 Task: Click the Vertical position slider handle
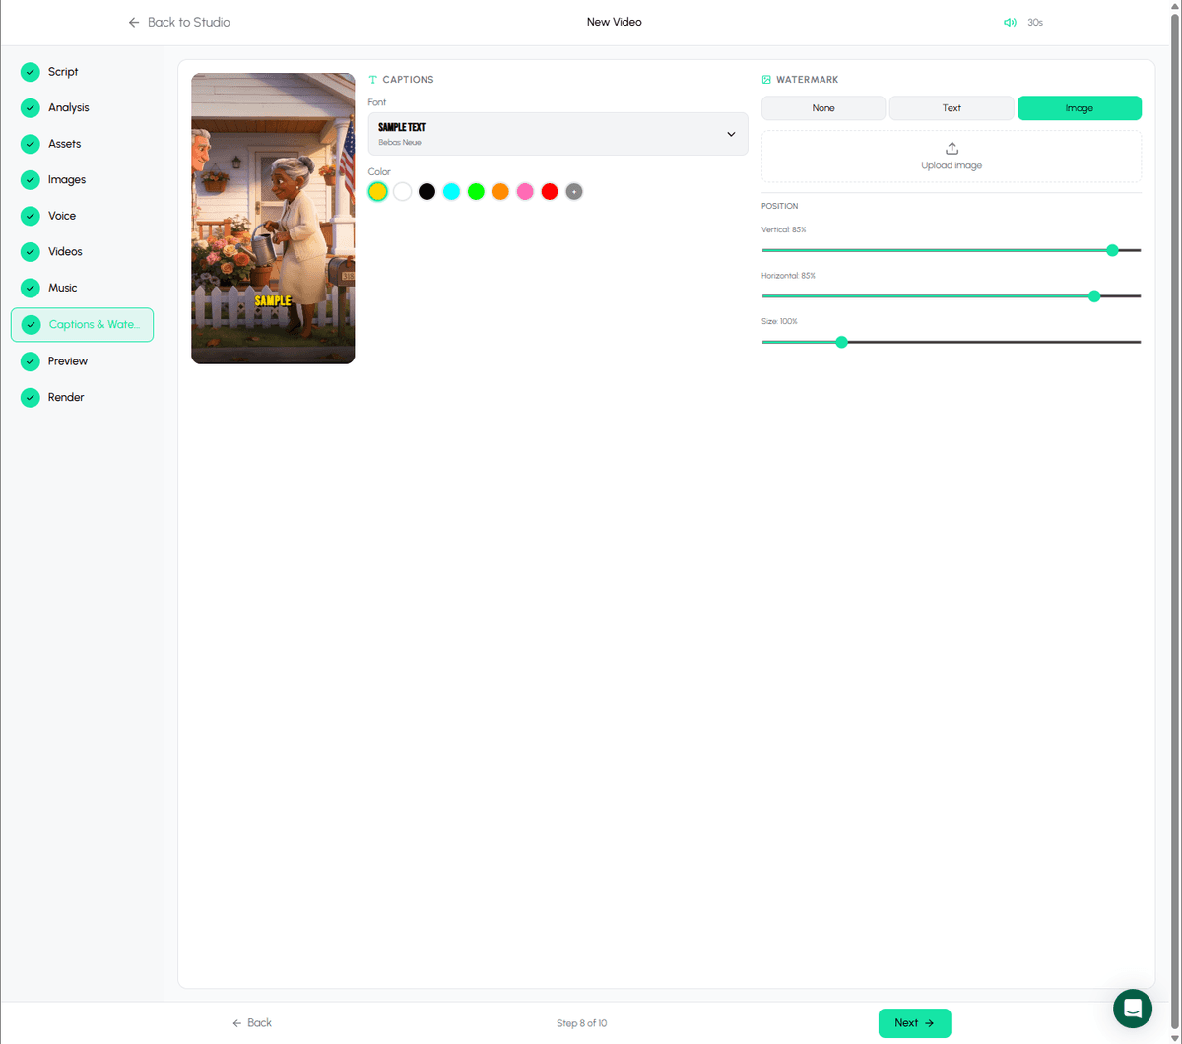tap(1112, 250)
